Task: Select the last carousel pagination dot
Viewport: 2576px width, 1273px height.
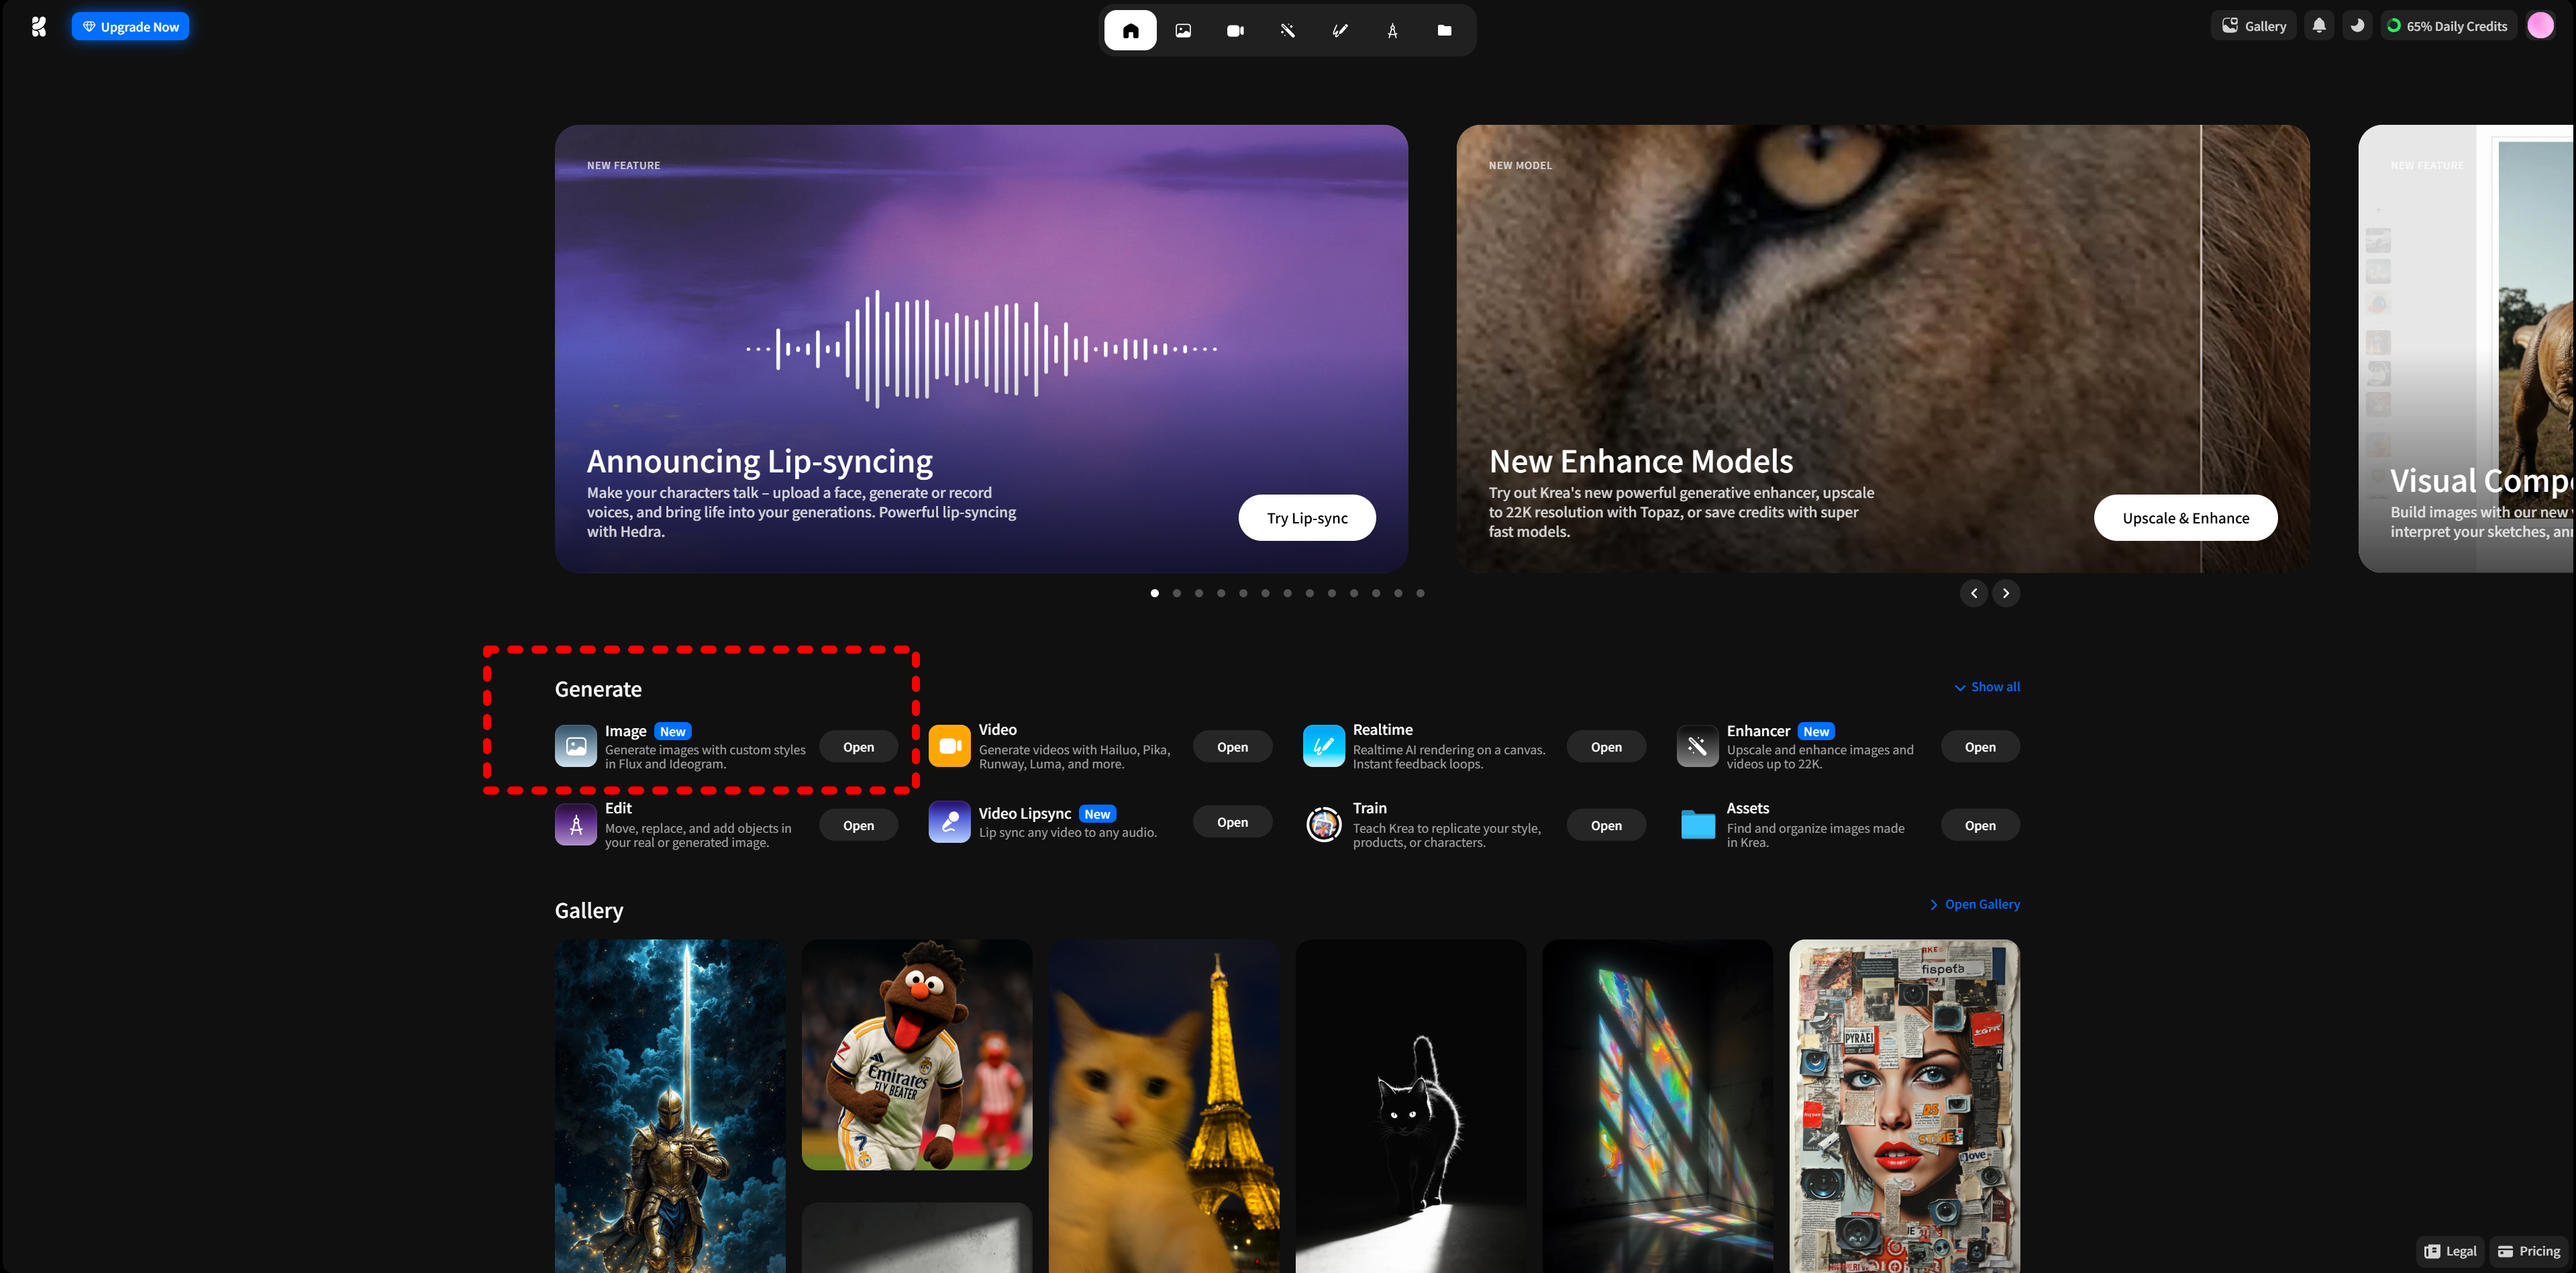Action: point(1420,593)
